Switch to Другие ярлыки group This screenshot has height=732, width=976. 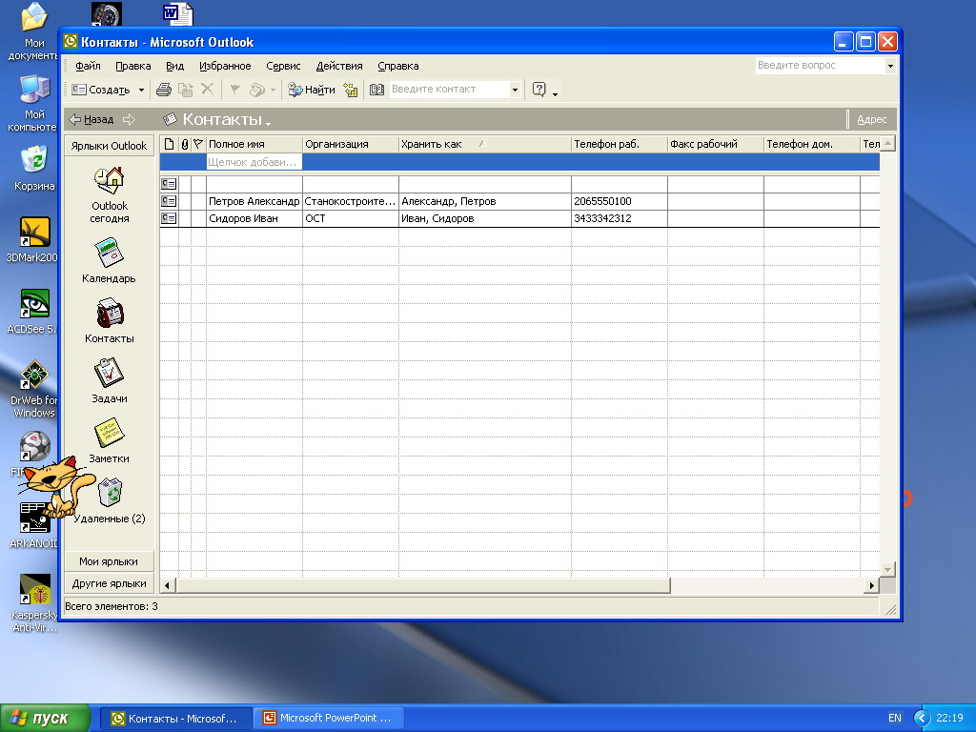pos(109,584)
